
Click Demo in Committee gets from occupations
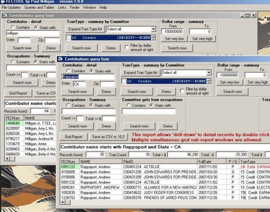coord(168,126)
